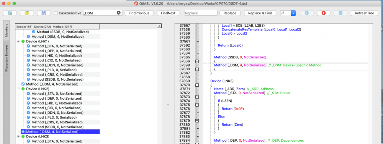Collapse the Device (LNK1) tree node
This screenshot has width=383, height=144.
(18, 41)
